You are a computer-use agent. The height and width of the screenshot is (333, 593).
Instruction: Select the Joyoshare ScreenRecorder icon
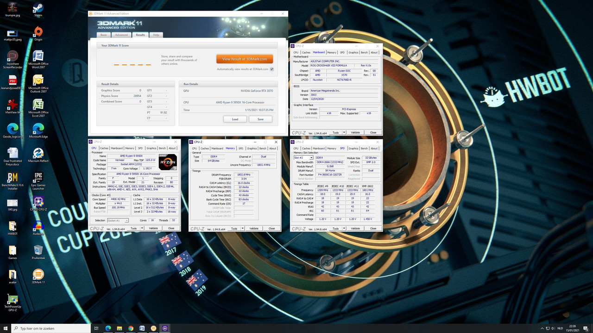point(13,59)
